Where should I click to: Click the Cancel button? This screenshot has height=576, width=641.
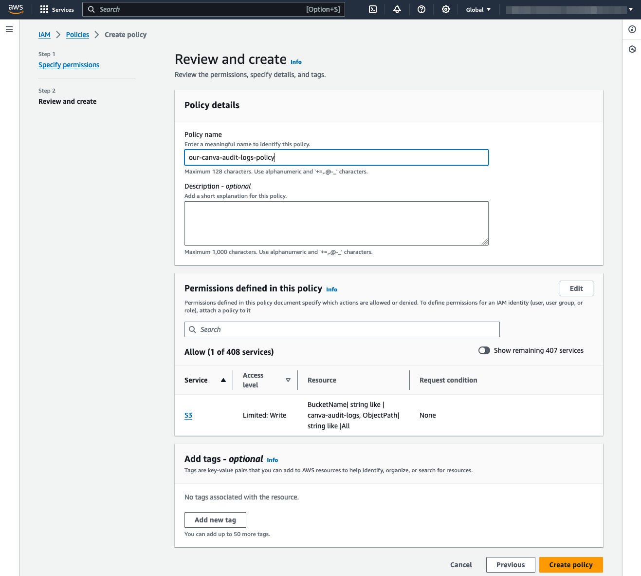[461, 565]
